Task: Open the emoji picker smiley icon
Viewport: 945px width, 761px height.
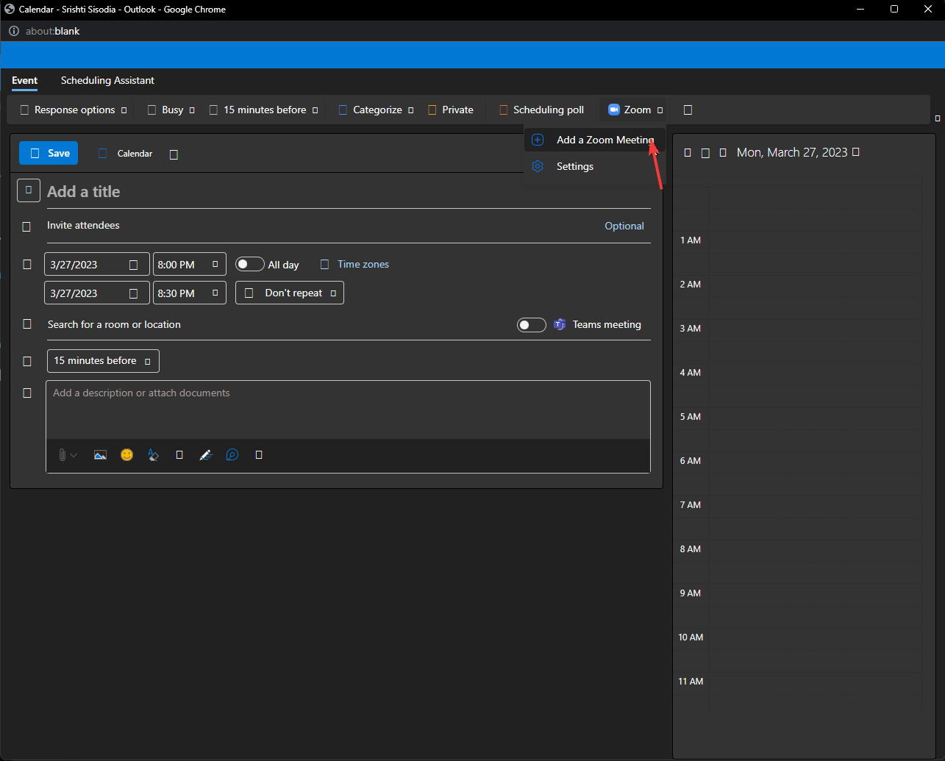Action: tap(127, 455)
